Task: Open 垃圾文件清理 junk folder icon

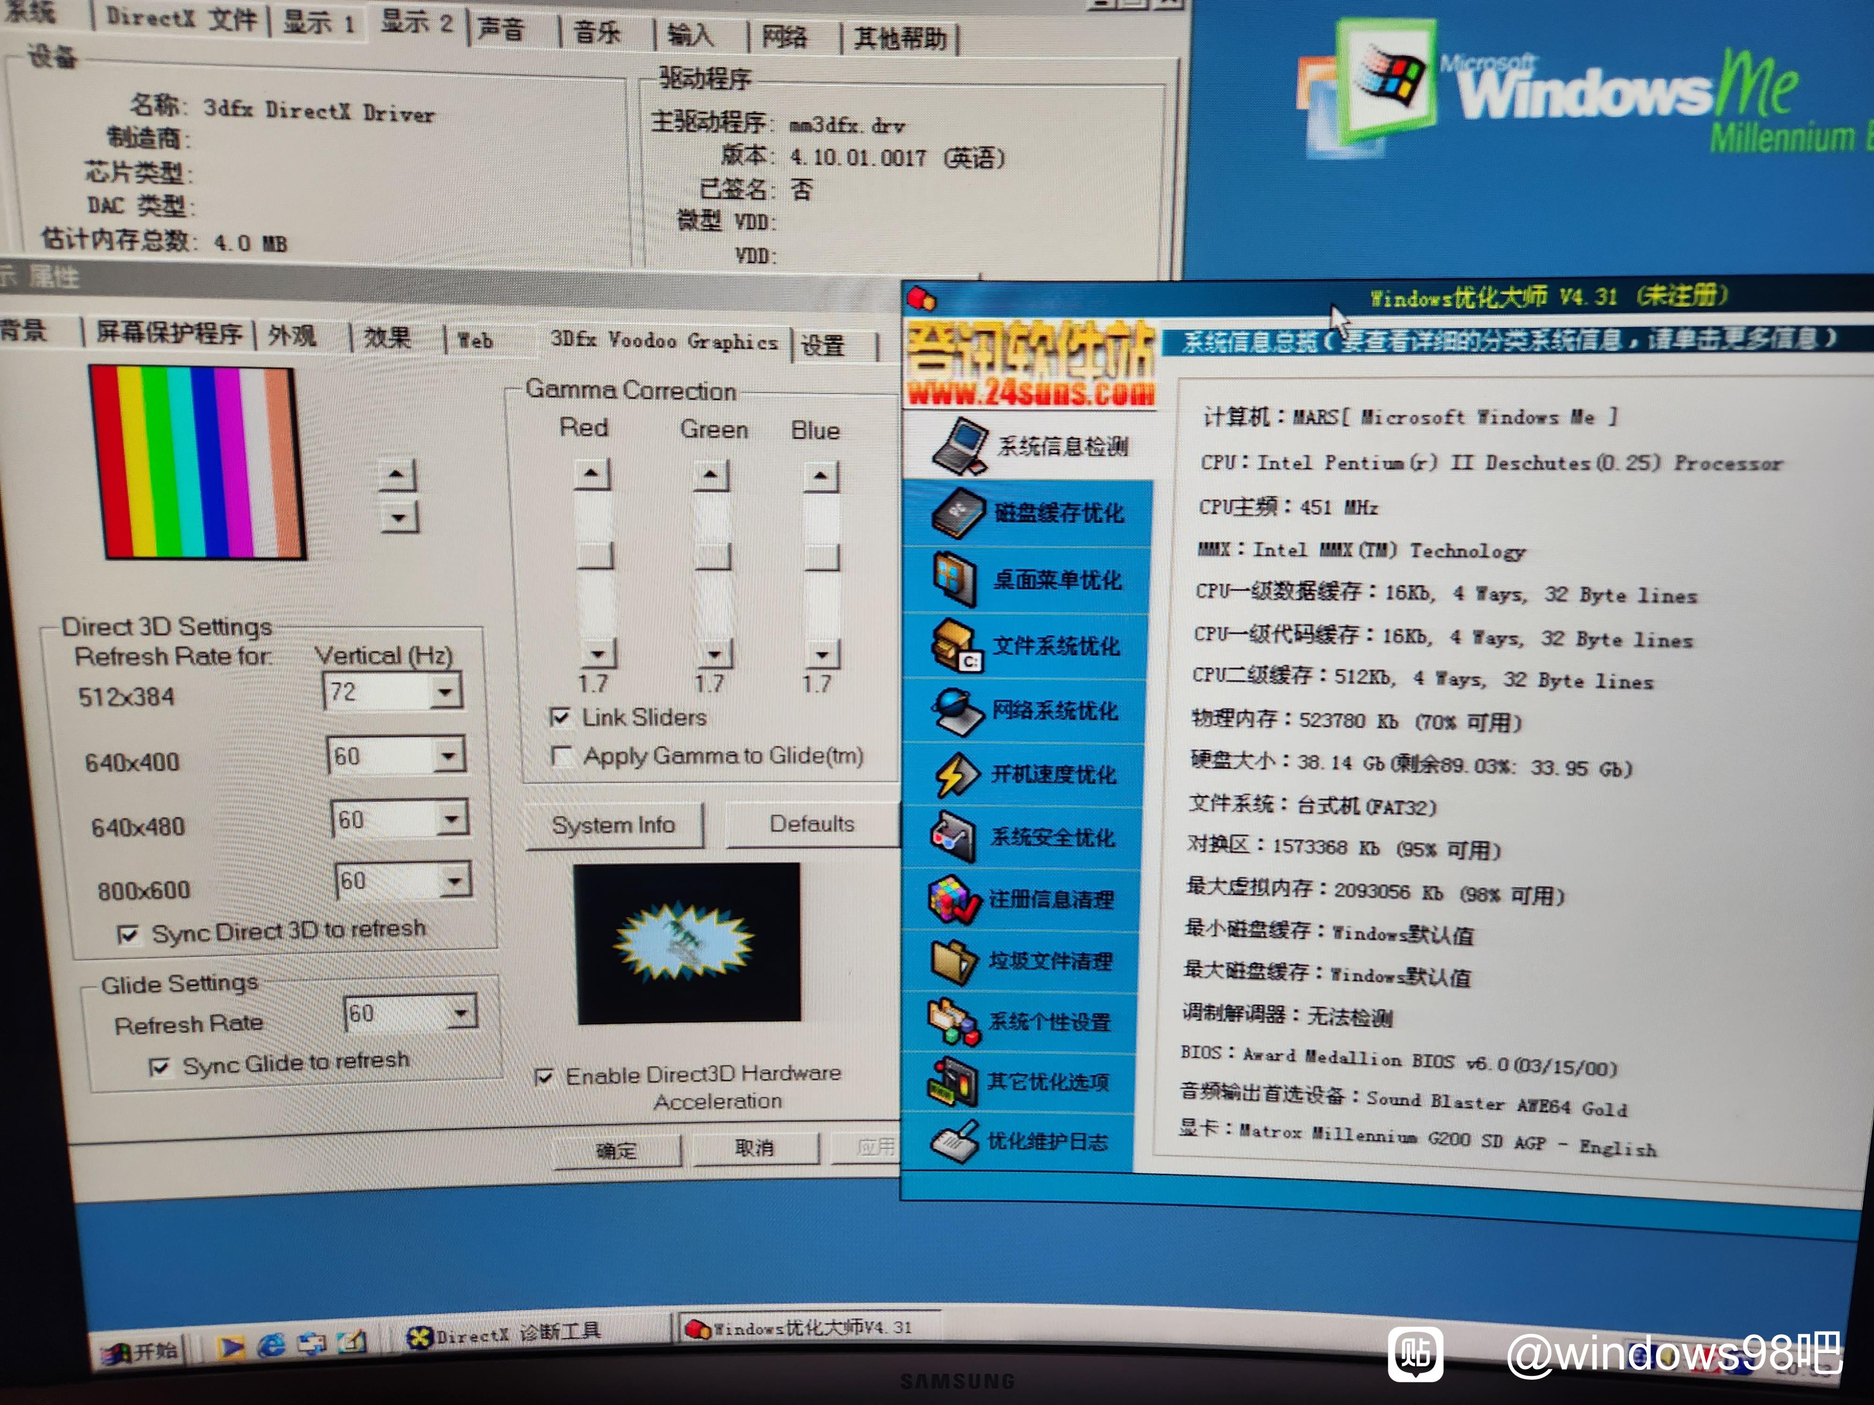Action: pos(954,961)
